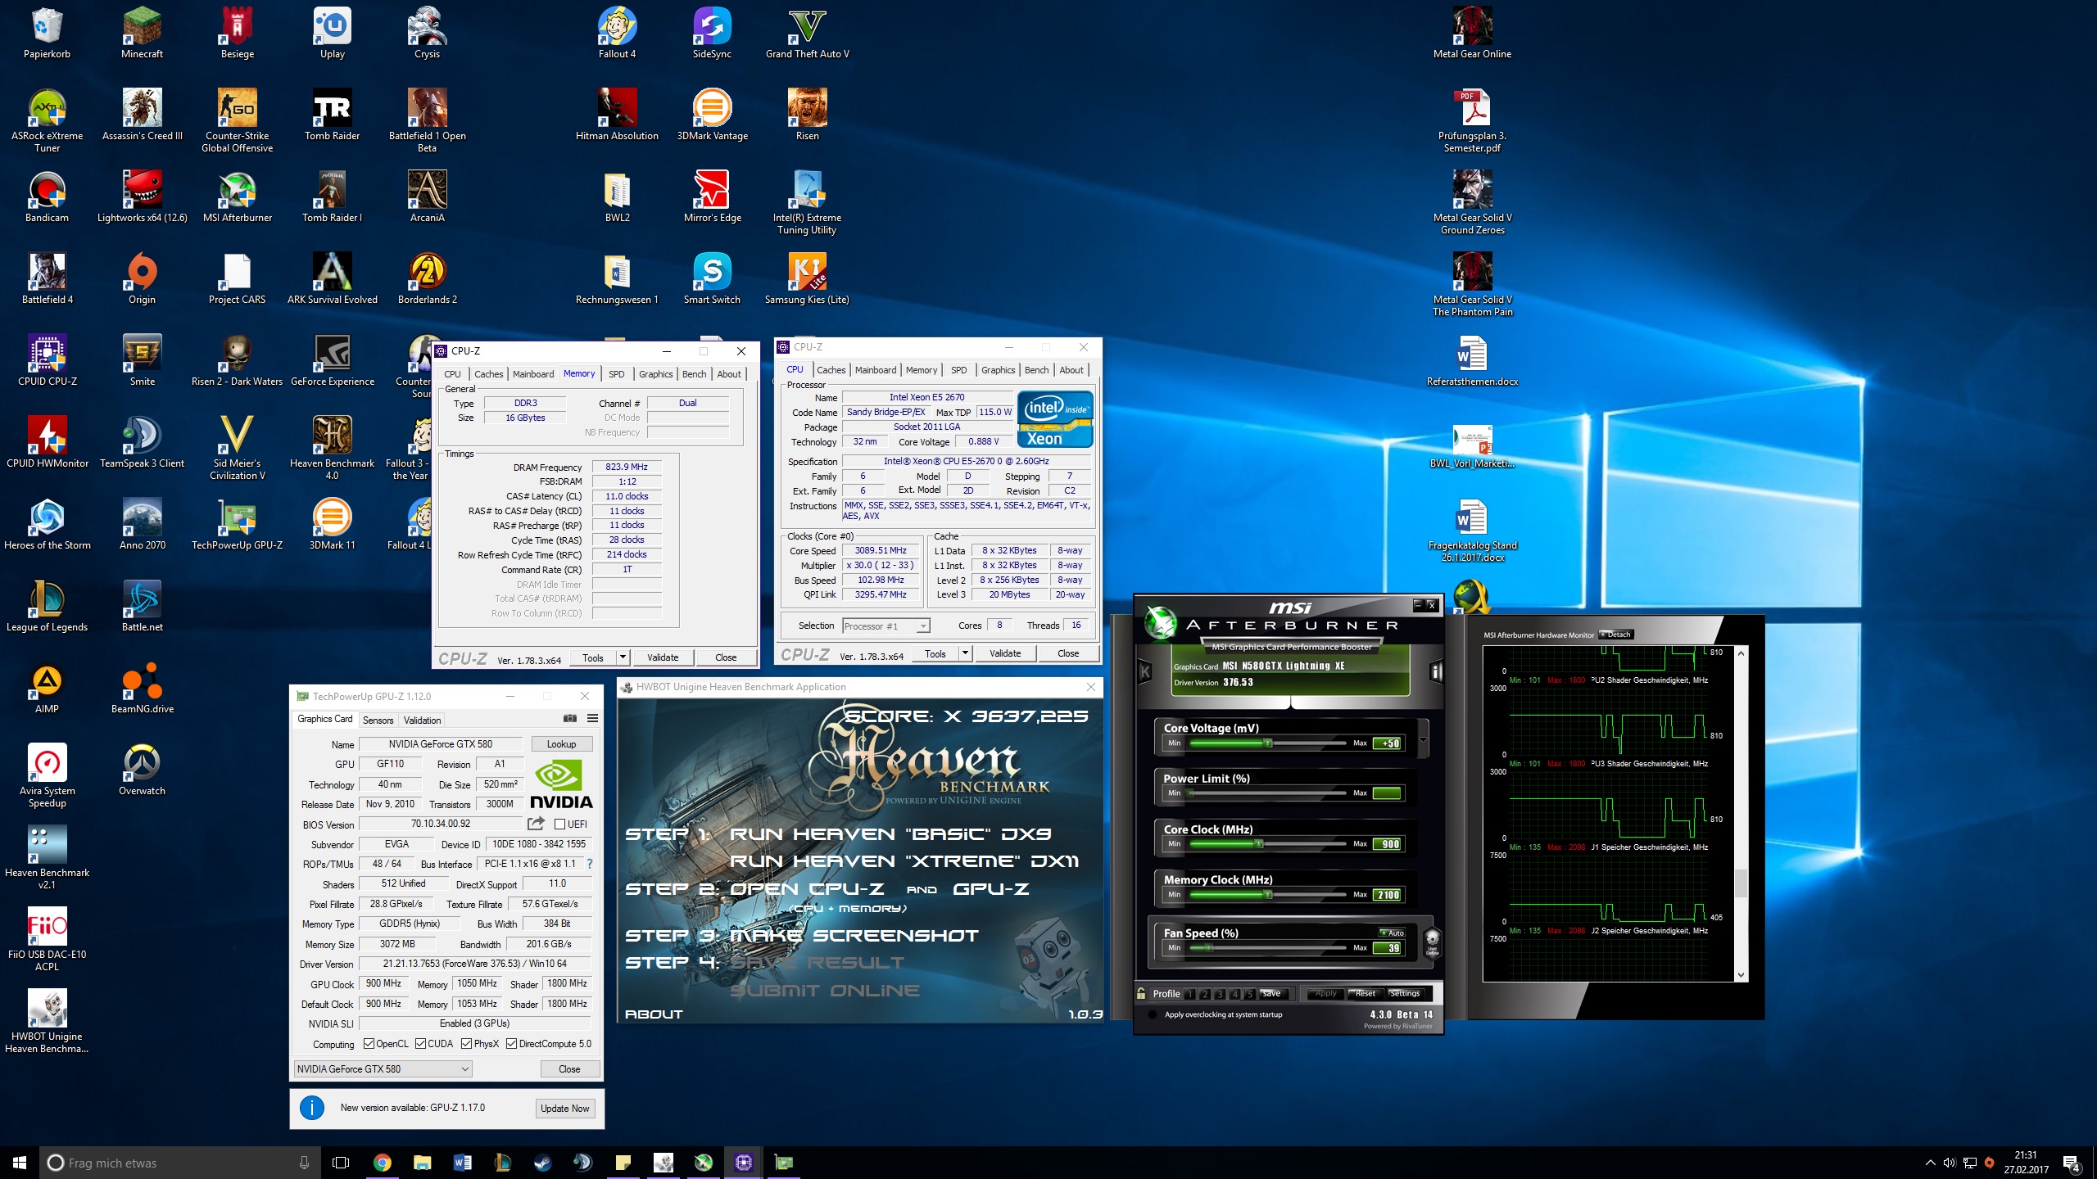
Task: Toggle fan speed Auto button
Action: click(x=1392, y=933)
